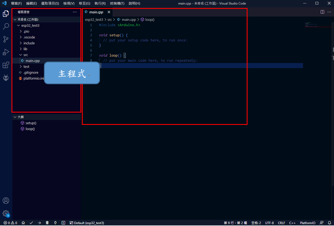
Task: Click the PlatformIO status bar entry
Action: (308, 223)
